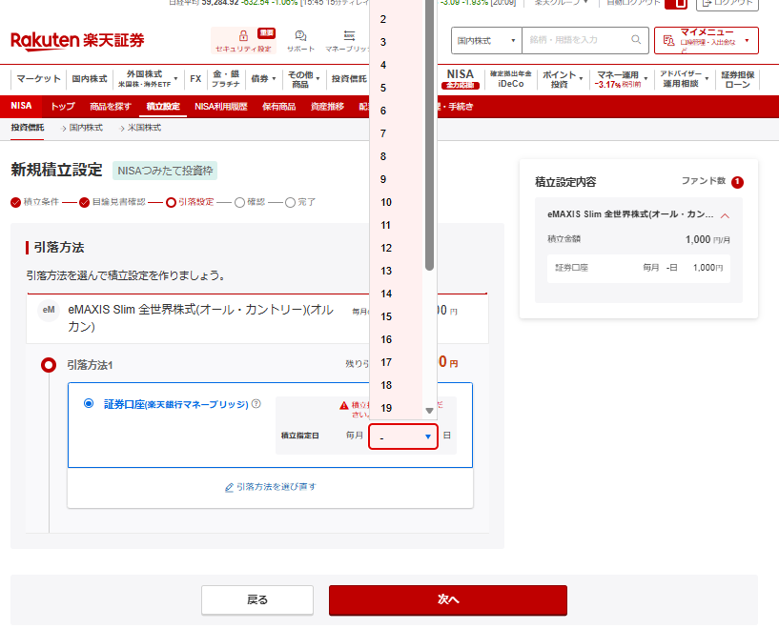Go to the 保有商品 tab
779x629 pixels.
[278, 106]
